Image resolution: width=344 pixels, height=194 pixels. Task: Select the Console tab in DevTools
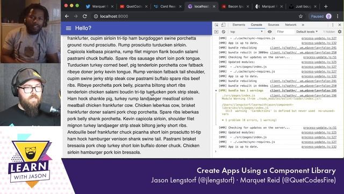coord(256,25)
